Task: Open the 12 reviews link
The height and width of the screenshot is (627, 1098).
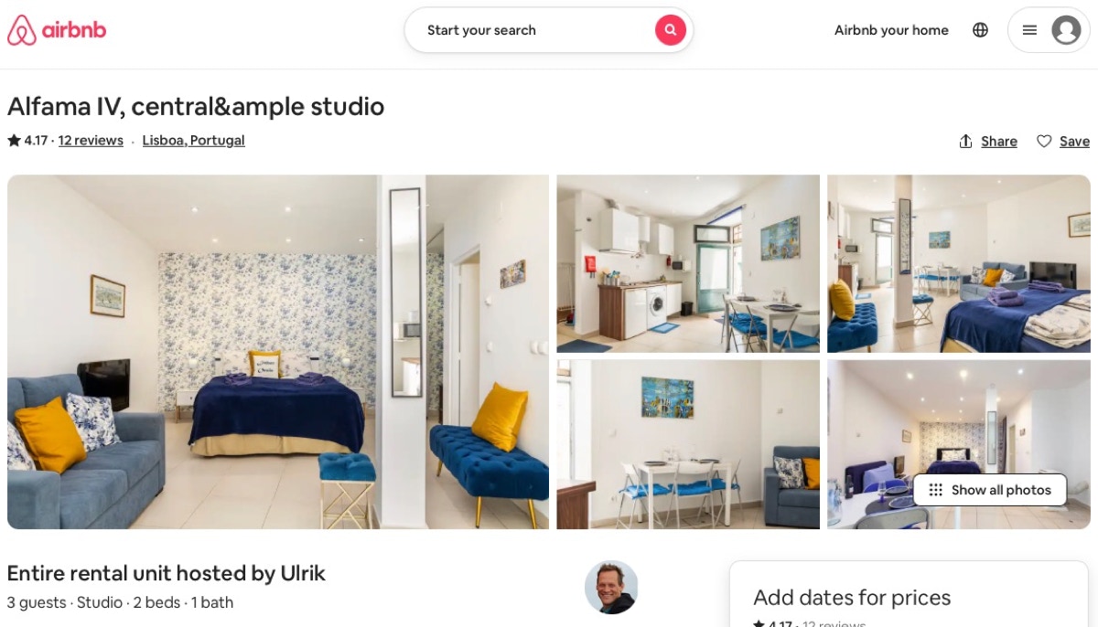Action: click(91, 141)
